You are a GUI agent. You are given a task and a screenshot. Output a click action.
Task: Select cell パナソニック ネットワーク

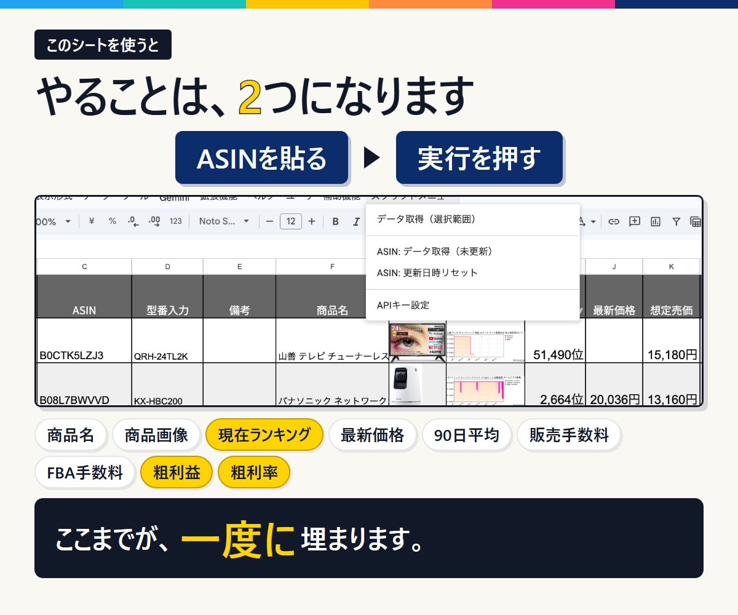tap(332, 384)
